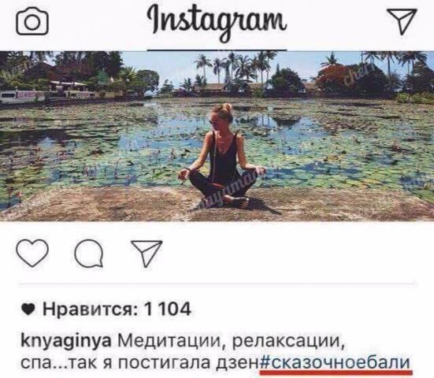The image size is (434, 378).
Task: Like the post with the heart icon
Action: click(x=32, y=254)
